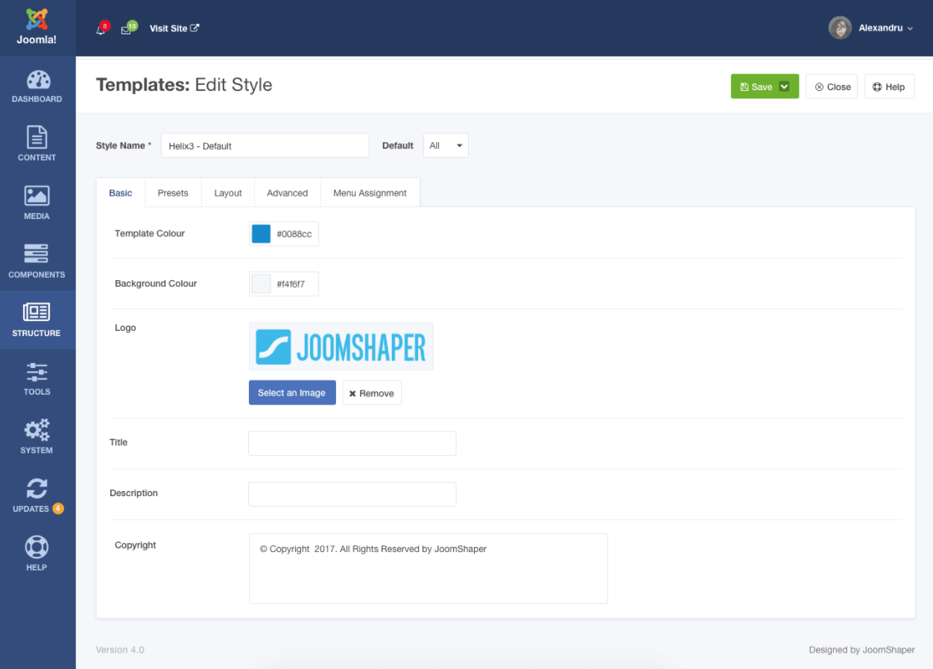The image size is (933, 669).
Task: Click the Title input field
Action: click(x=352, y=443)
